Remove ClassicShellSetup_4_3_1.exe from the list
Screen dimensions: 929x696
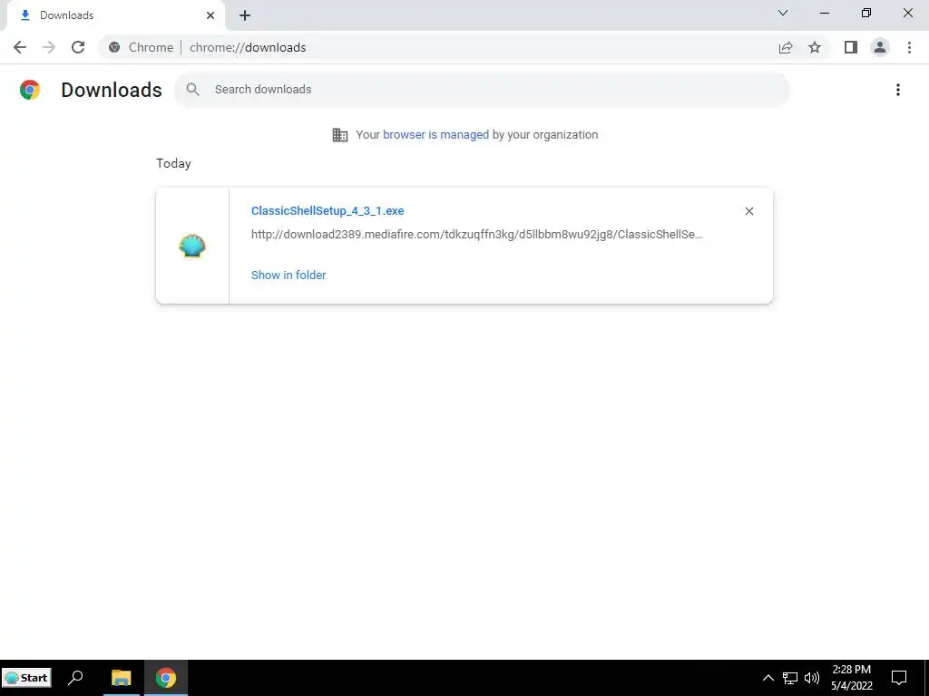[748, 211]
